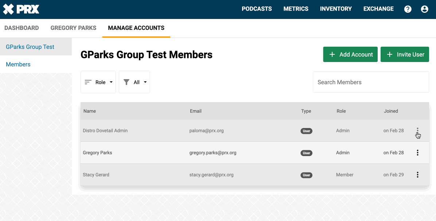Expand the All filter dropdown
436x221 pixels.
click(134, 82)
